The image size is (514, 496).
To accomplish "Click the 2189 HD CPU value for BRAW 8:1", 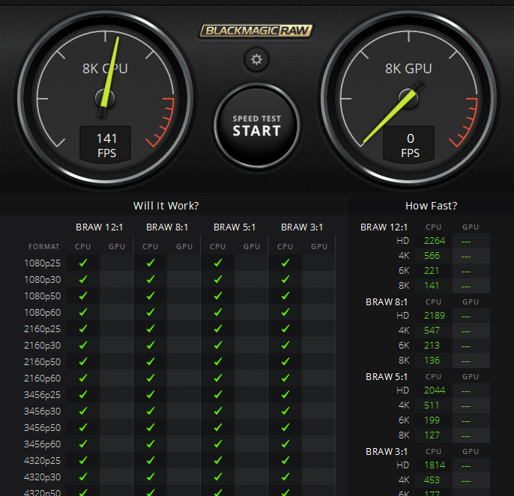I will [435, 316].
